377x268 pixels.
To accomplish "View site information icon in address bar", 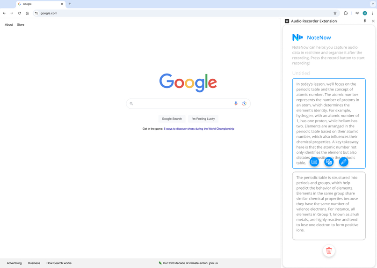I will [36, 13].
